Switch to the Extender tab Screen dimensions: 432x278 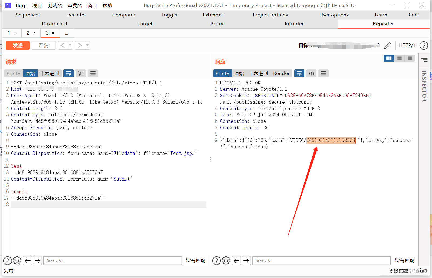pyautogui.click(x=213, y=15)
